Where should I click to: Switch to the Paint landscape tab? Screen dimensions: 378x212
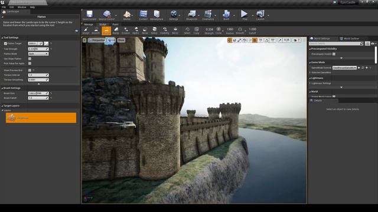click(x=115, y=25)
